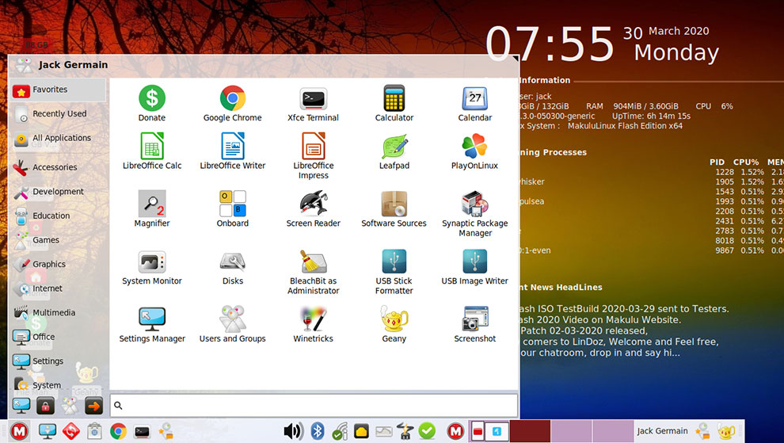Open all settings via monitor button

(21, 406)
